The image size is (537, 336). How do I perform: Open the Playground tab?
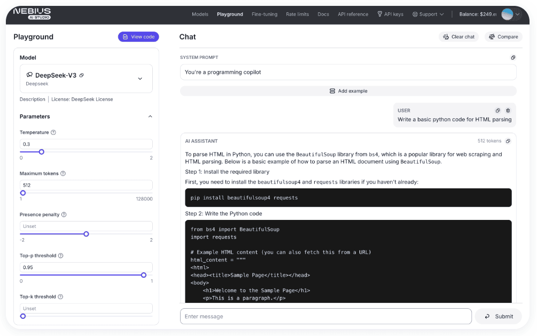pyautogui.click(x=230, y=14)
